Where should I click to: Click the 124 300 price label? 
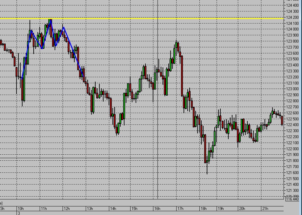pyautogui.click(x=292, y=11)
